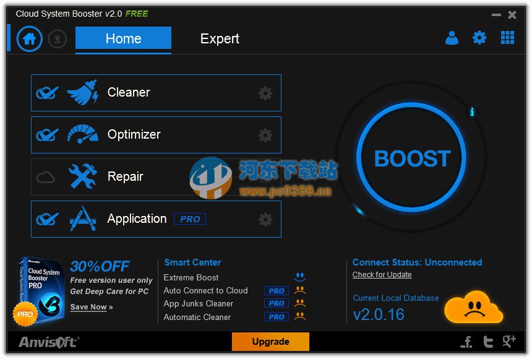Open Optimizer settings gear
532x359 pixels.
[265, 135]
